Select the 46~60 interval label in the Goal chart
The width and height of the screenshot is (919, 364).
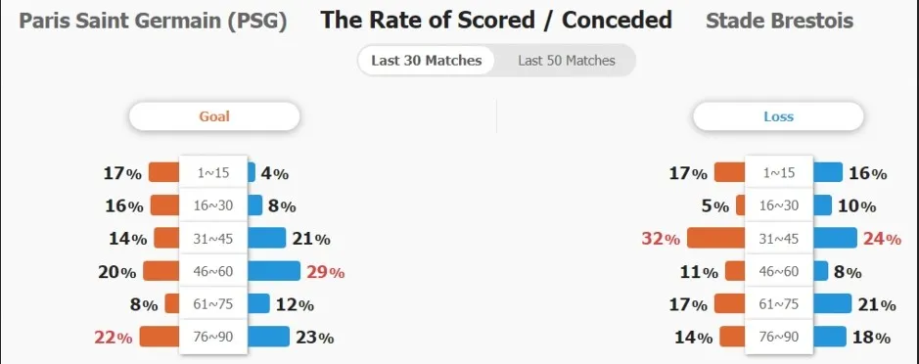tap(213, 271)
